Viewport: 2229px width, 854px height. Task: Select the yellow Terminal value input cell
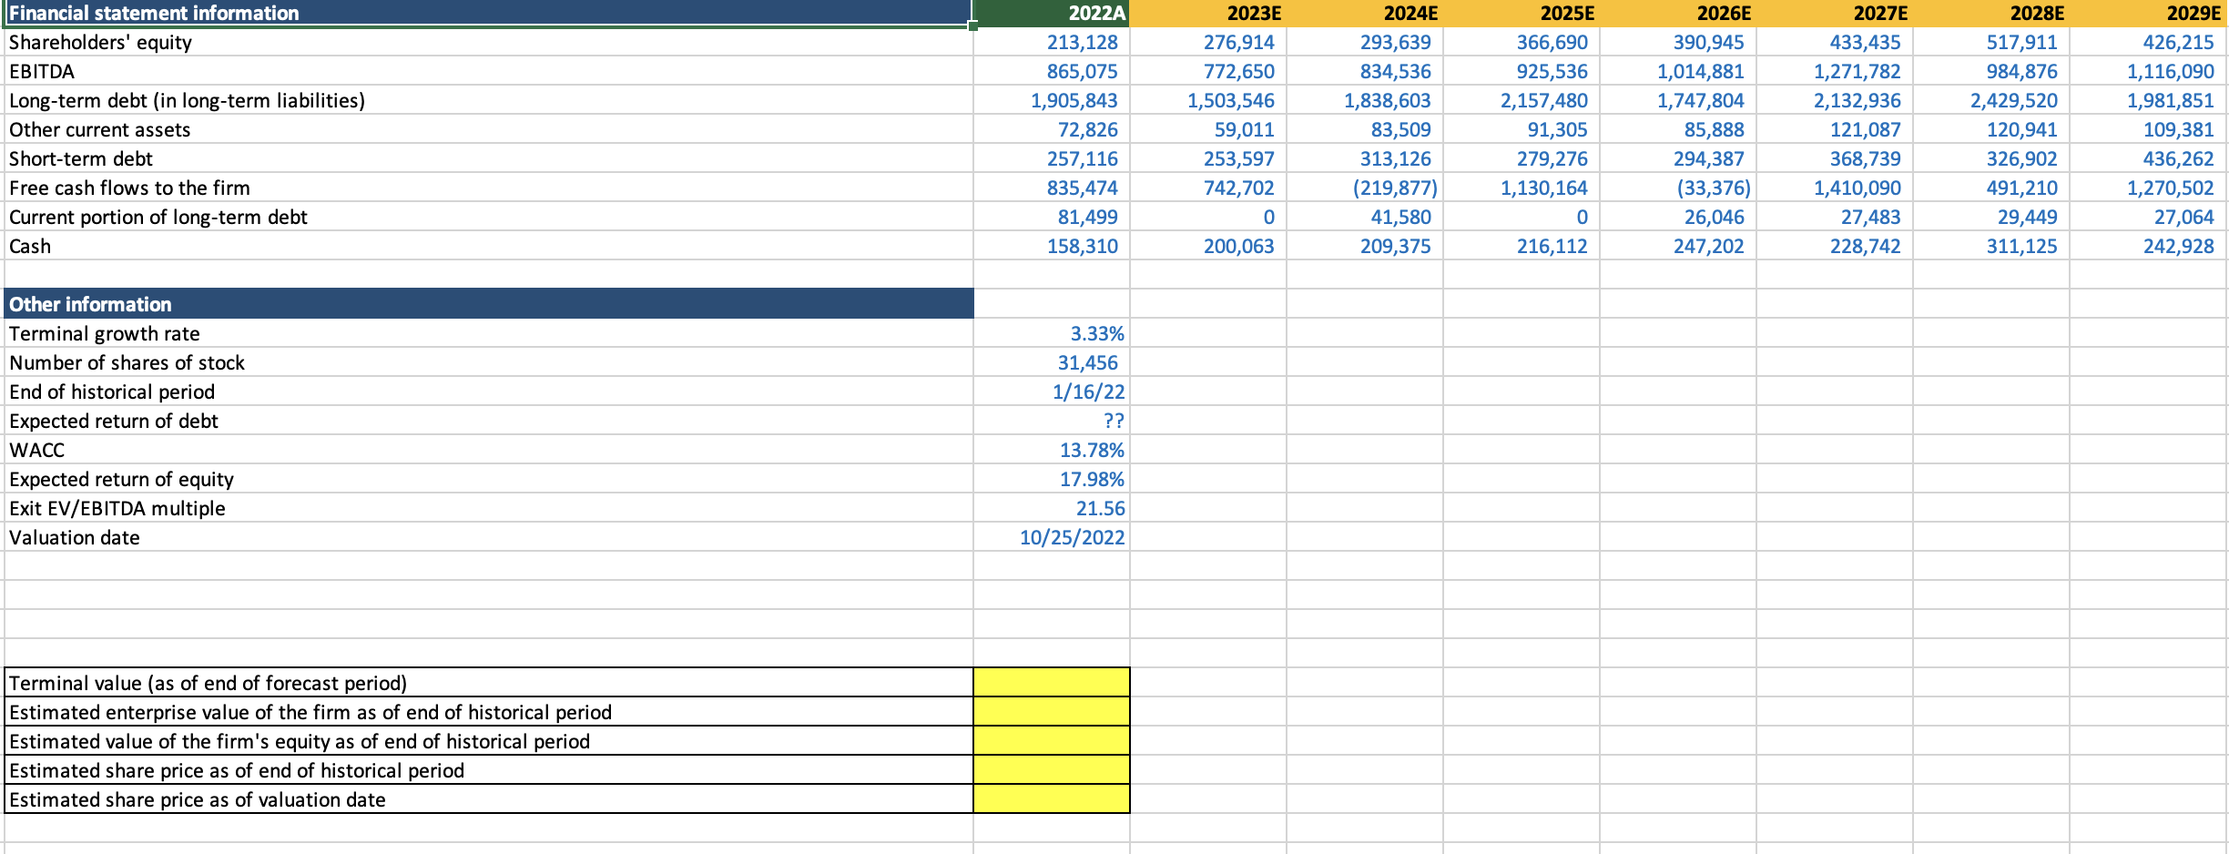[x=1052, y=683]
